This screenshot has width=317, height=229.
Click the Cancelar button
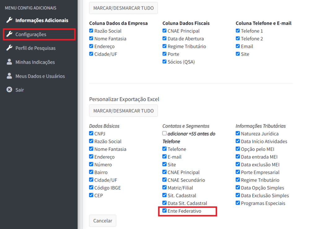click(102, 221)
